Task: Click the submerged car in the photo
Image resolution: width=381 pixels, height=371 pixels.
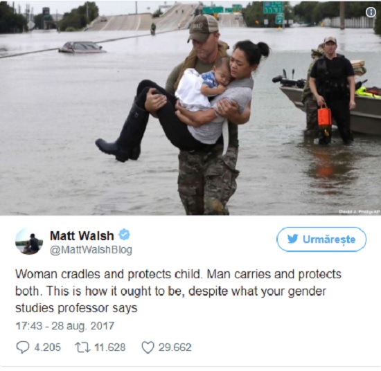Action: (x=82, y=47)
